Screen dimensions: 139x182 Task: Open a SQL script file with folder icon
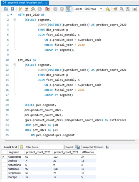point(6,9)
